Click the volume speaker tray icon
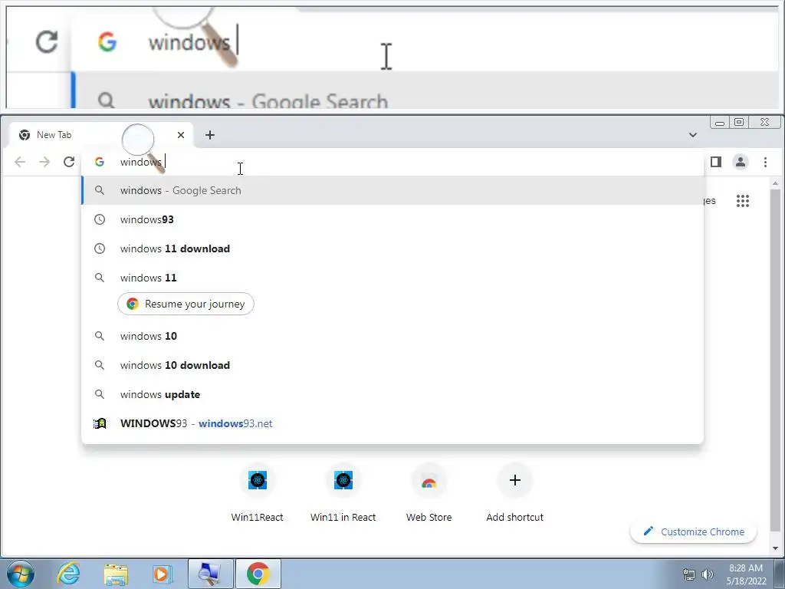 click(708, 574)
